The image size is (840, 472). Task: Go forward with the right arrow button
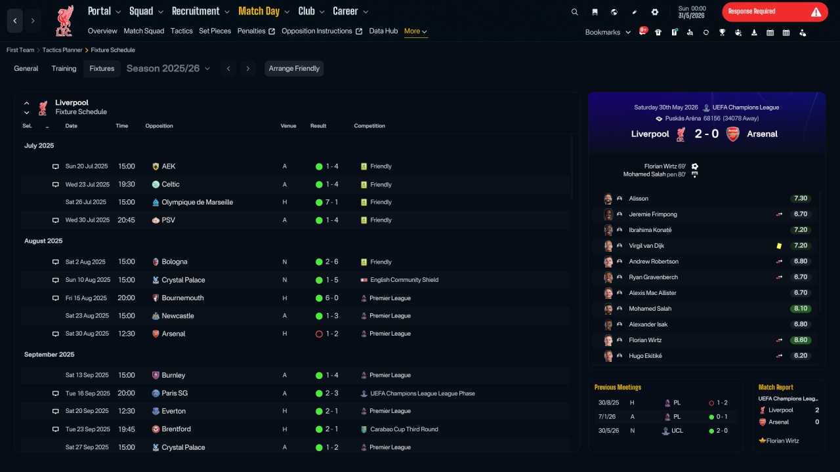(x=33, y=21)
